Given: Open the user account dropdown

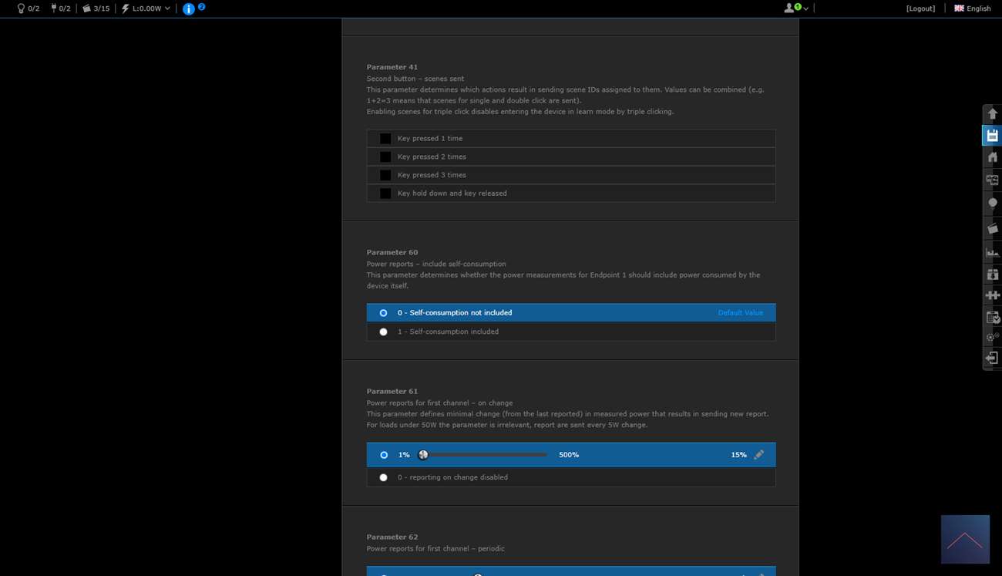Looking at the screenshot, I should pos(796,8).
